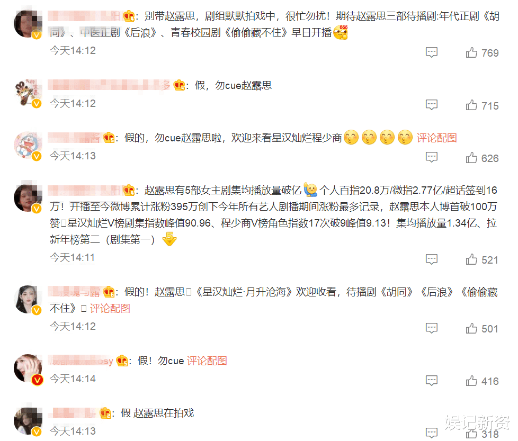Click the crown membership badge on second comment

click(x=180, y=85)
